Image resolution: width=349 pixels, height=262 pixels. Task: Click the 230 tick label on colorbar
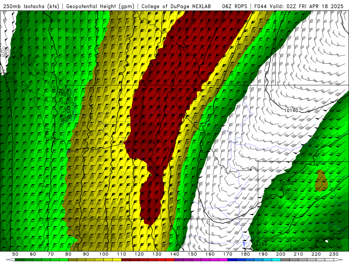click(334, 254)
